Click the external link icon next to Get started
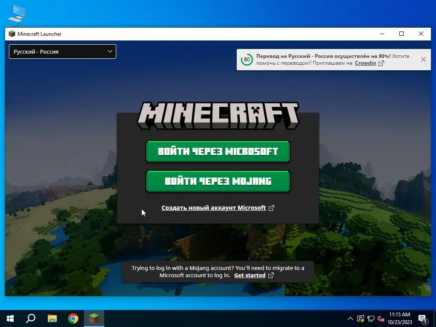This screenshot has width=436, height=327. pyautogui.click(x=271, y=275)
